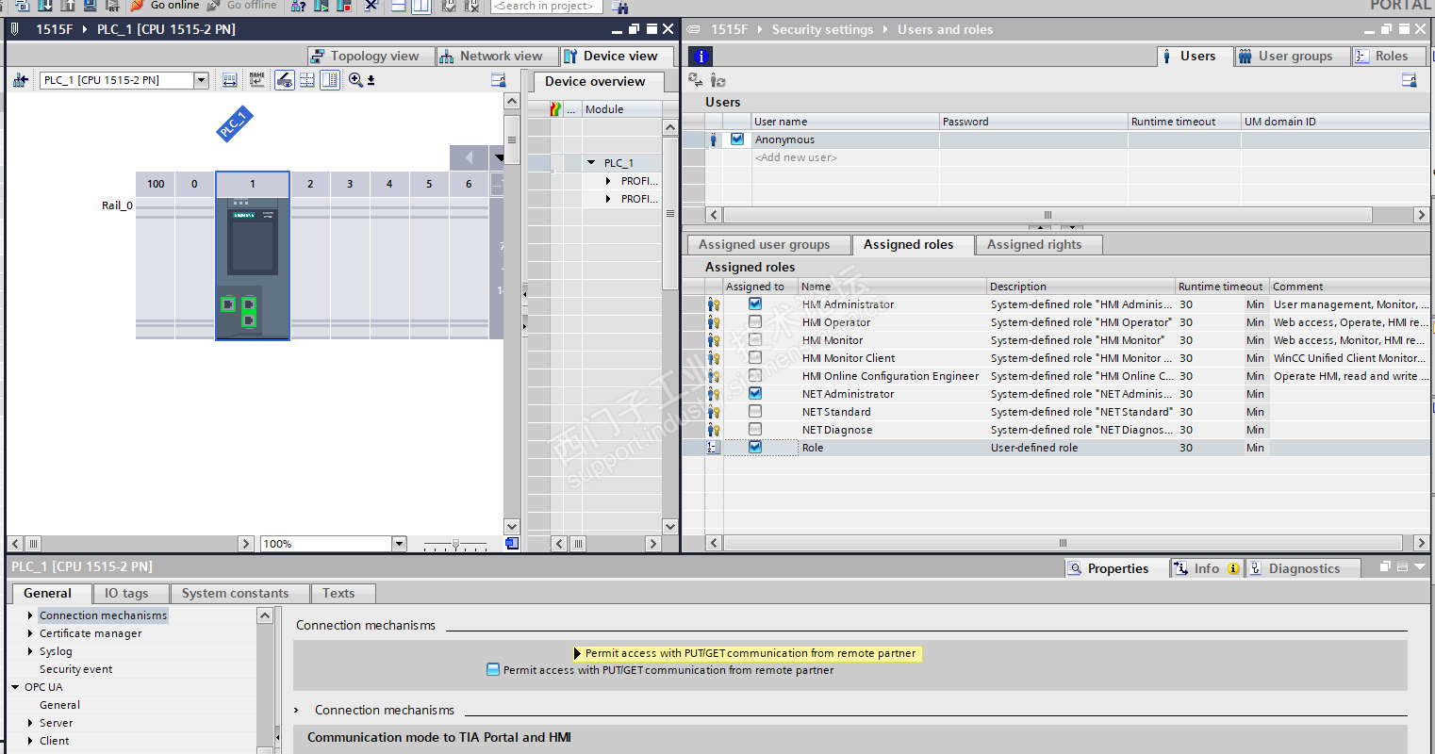Click the Split editor space horizontally icon
1435x754 pixels.
coord(399,6)
